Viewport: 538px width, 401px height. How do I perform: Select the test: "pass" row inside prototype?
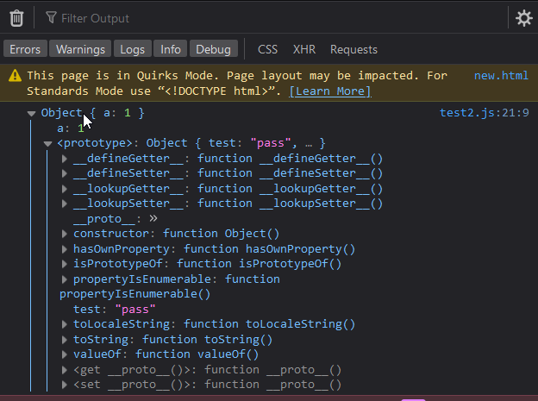115,310
